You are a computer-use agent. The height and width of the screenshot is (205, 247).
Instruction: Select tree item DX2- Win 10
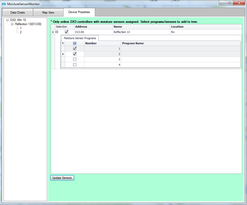tap(18, 20)
